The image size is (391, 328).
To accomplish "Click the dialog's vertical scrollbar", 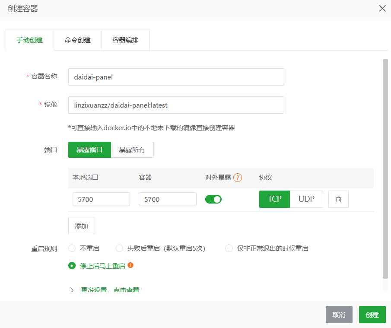I will click(x=385, y=169).
